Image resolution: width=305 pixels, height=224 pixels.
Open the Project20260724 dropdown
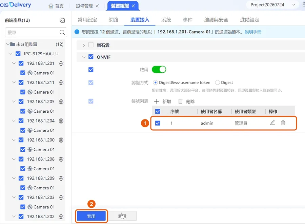point(272,5)
